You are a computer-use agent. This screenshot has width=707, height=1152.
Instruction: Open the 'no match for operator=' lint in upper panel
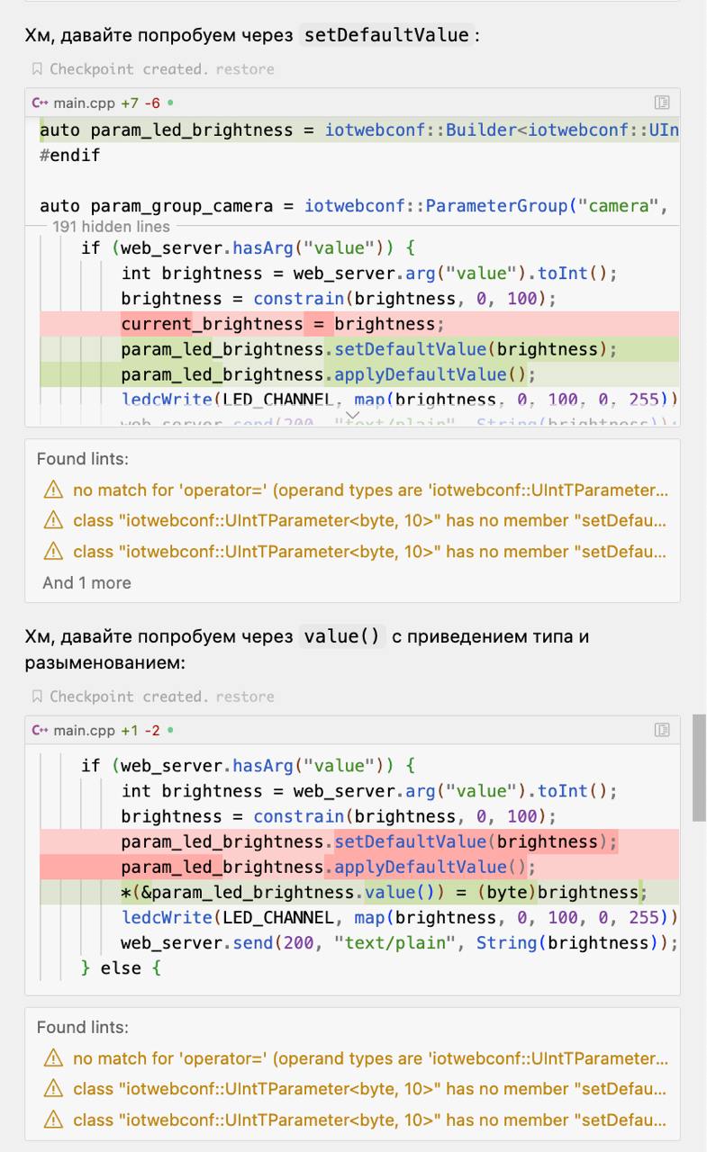click(370, 490)
